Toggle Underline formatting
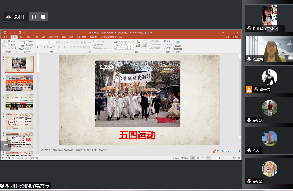Screen dimensions: 293x191 tap(44, 47)
